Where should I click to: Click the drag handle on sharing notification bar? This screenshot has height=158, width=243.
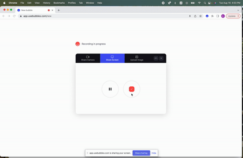(87, 153)
